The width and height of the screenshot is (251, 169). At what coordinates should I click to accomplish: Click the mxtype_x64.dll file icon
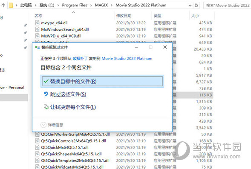point(37,23)
